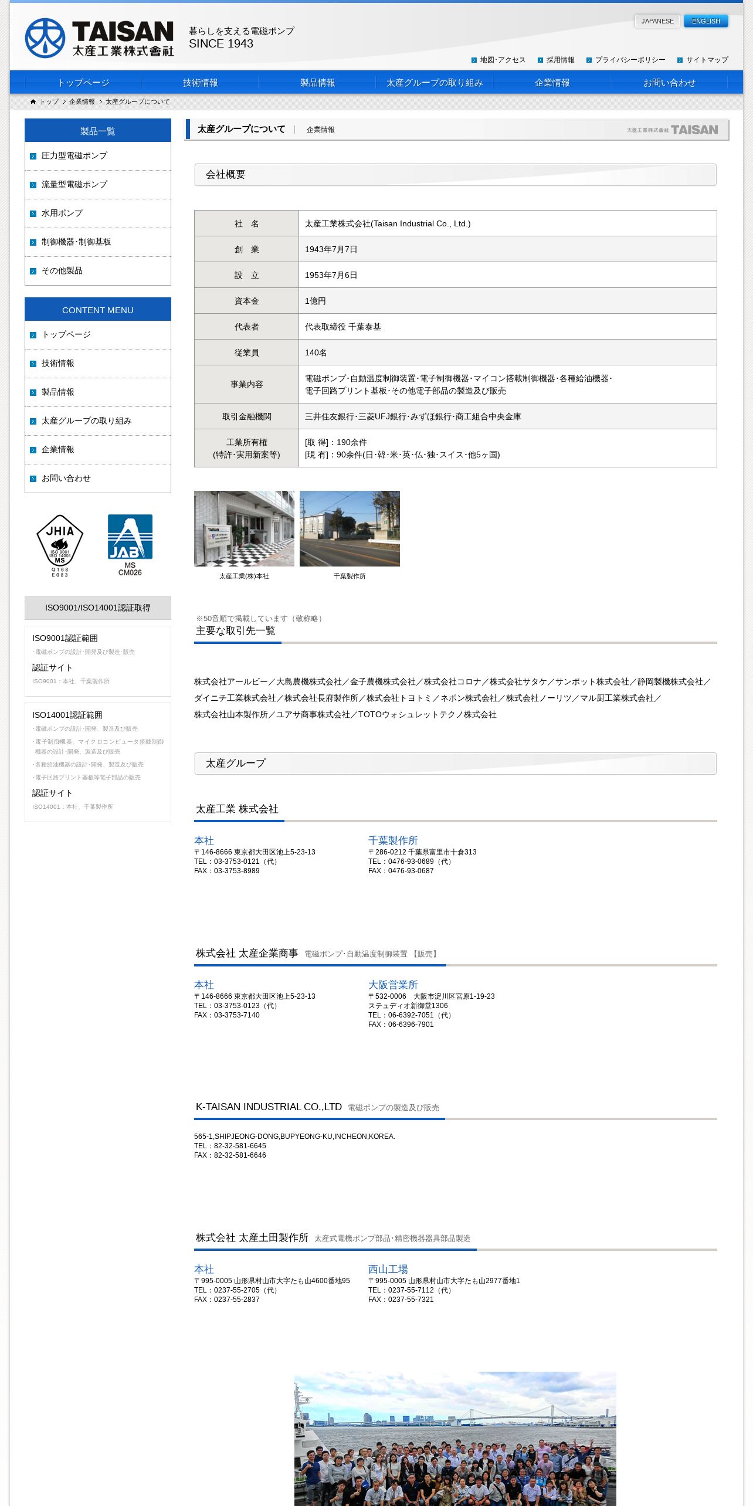The width and height of the screenshot is (753, 1506).
Task: Open 採用情報 recruitment link
Action: tap(560, 60)
